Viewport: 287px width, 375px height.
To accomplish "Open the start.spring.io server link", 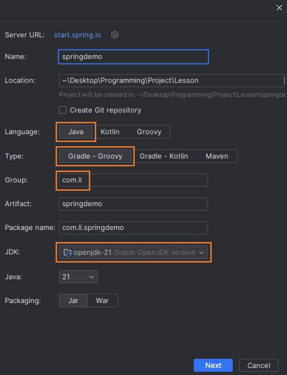I will [x=77, y=35].
